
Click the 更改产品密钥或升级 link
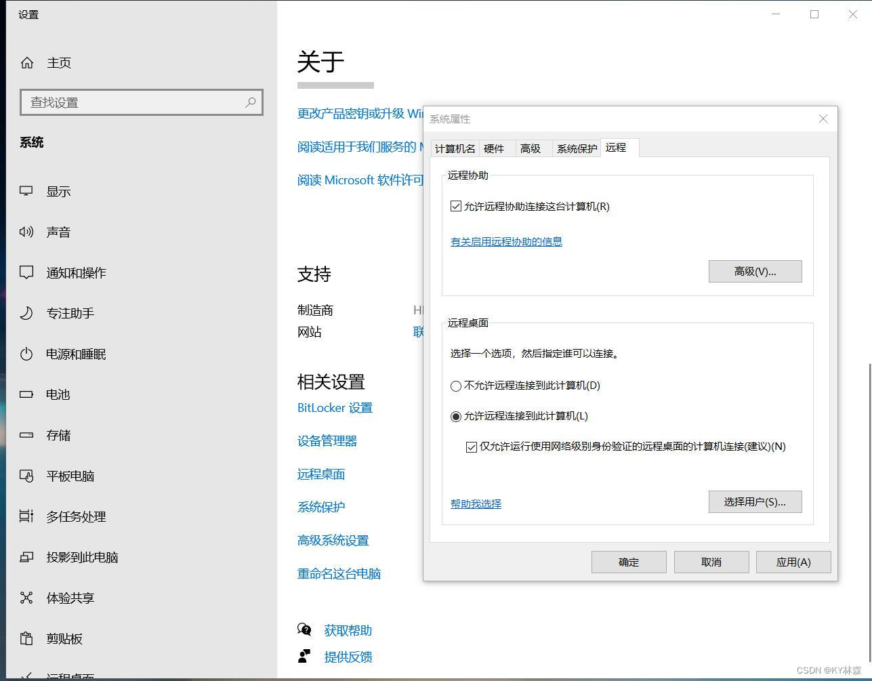pyautogui.click(x=360, y=113)
